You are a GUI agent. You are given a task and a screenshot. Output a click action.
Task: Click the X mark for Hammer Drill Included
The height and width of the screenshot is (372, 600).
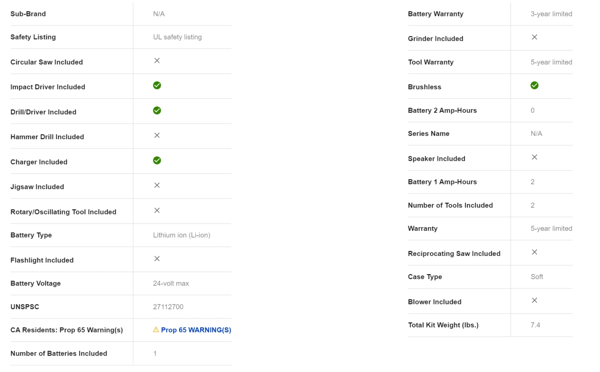(x=157, y=135)
